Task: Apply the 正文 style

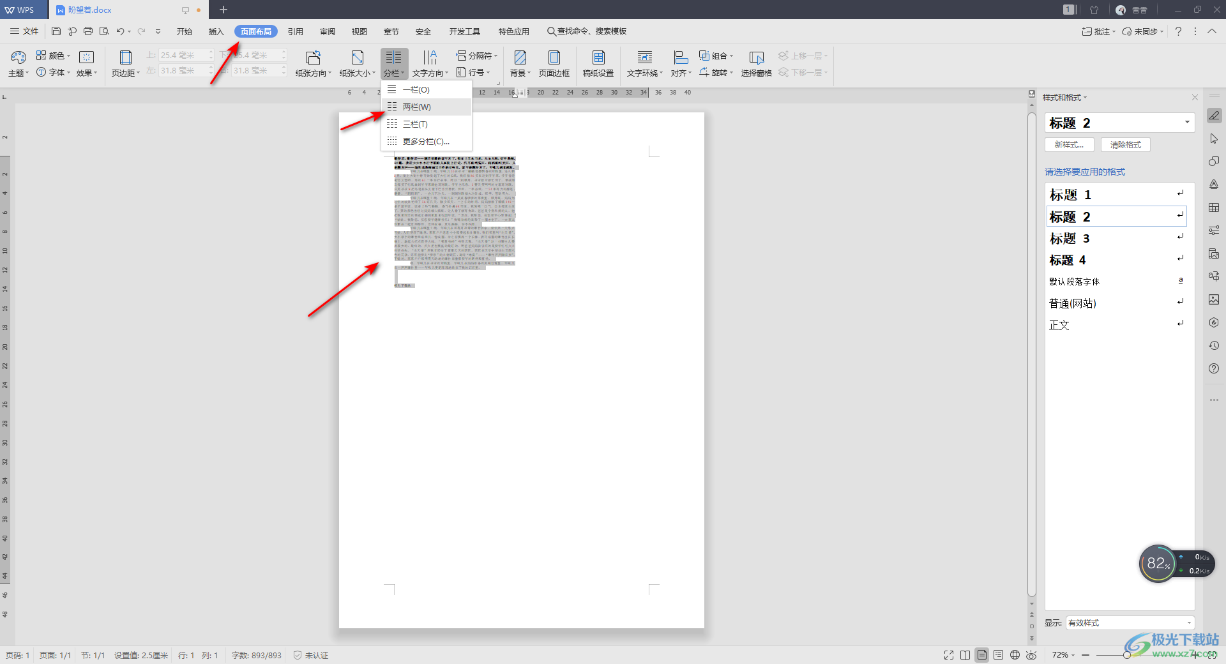Action: pos(1117,325)
